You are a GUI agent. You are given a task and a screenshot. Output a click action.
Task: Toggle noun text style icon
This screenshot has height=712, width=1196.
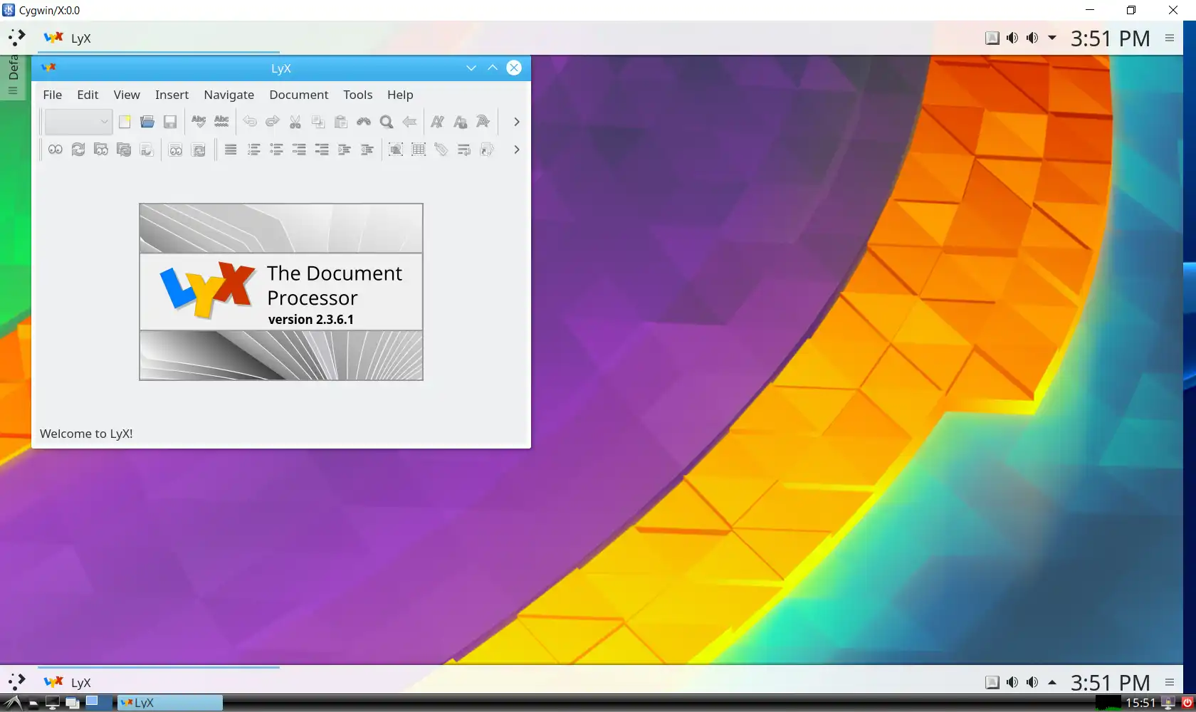[x=461, y=122]
